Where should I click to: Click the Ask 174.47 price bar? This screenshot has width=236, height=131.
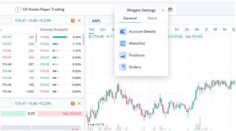tap(60, 114)
